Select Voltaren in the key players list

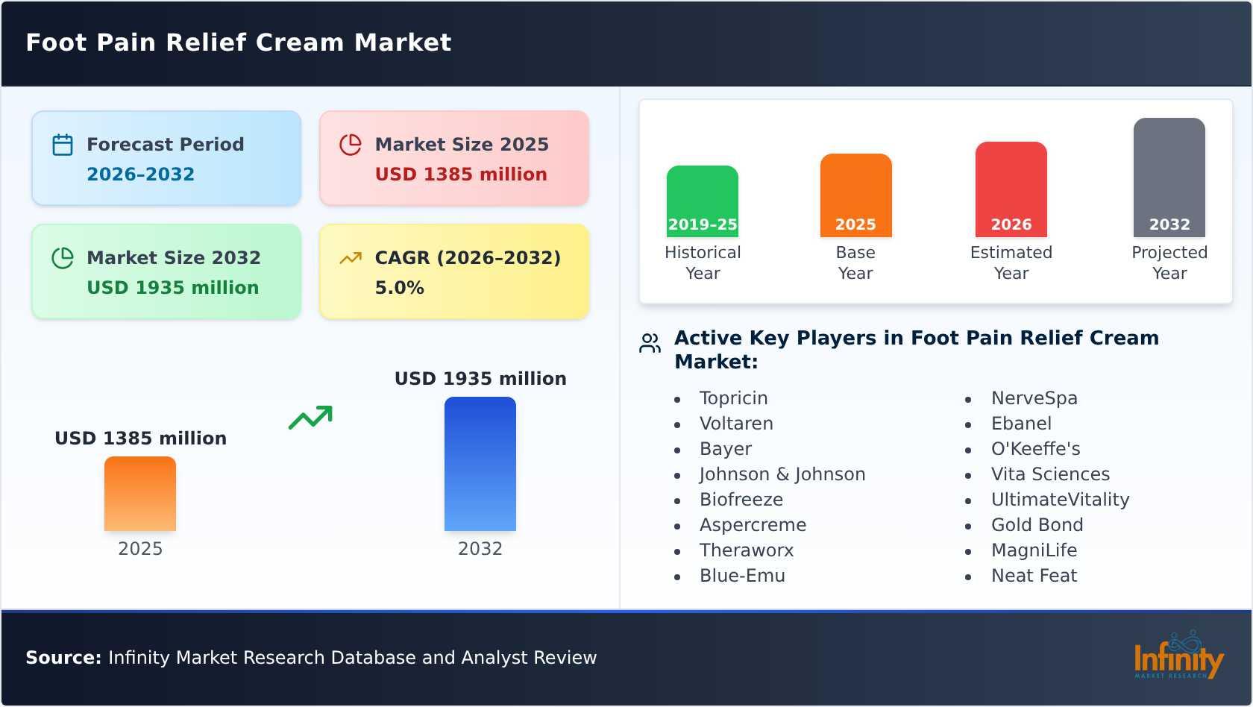coord(736,424)
